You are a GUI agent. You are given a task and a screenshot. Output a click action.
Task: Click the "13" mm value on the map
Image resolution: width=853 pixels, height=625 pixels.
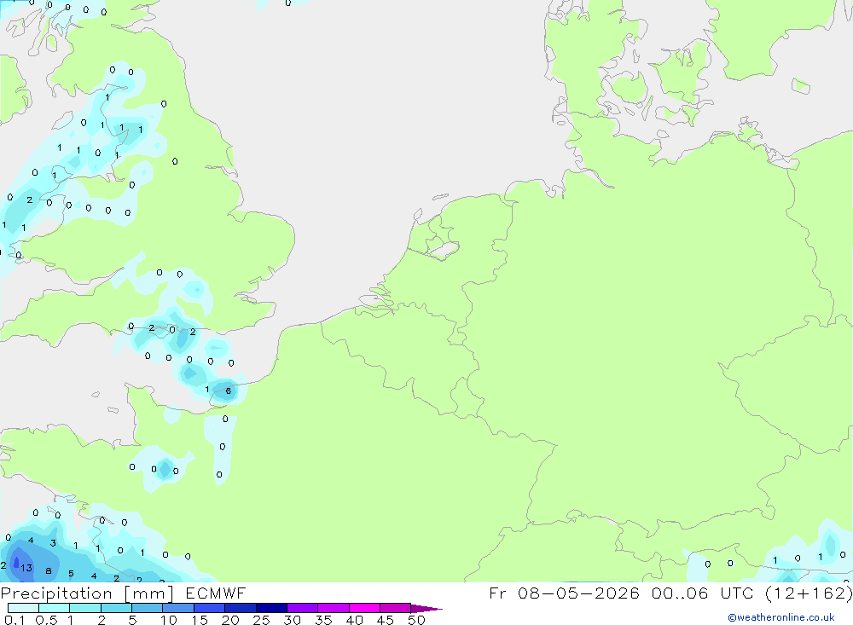(x=26, y=568)
